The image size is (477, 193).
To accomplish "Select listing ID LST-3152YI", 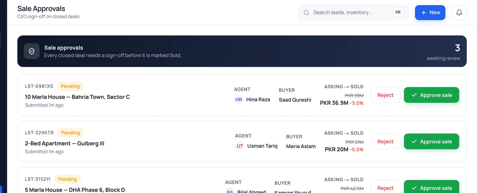I will pos(38,179).
